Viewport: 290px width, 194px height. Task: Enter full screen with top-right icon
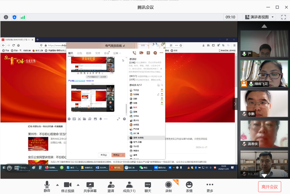click(283, 17)
